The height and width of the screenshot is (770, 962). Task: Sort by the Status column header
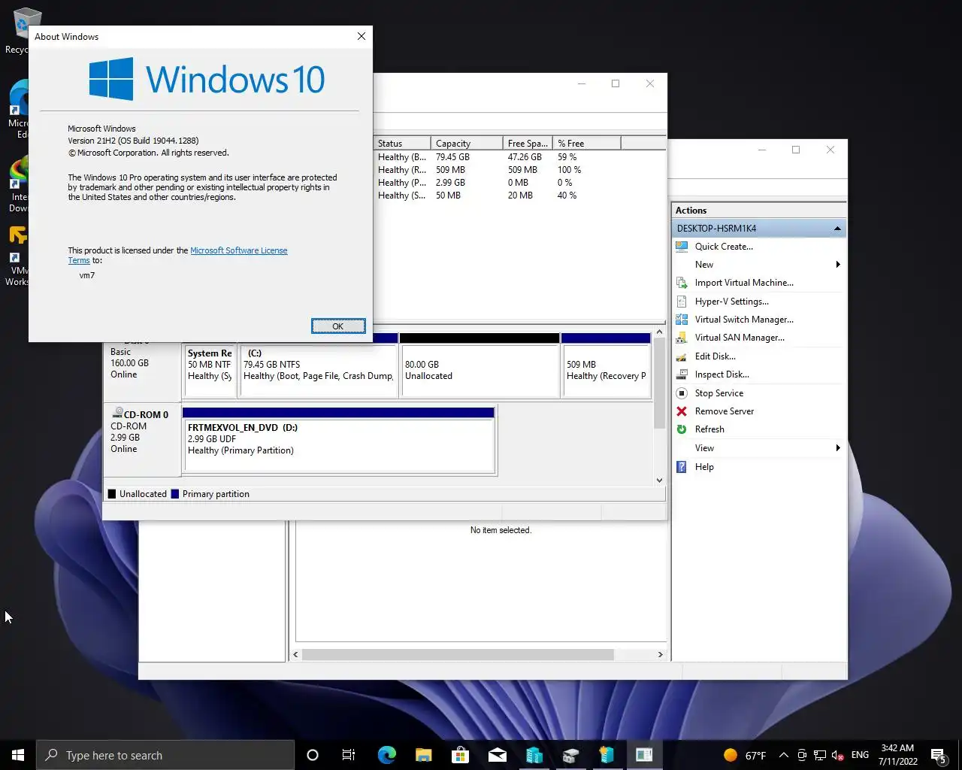402,144
